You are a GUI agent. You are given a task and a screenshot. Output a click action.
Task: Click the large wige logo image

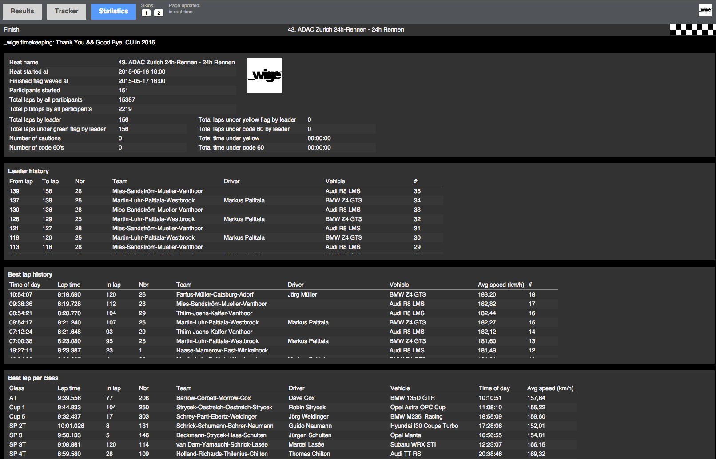(264, 75)
